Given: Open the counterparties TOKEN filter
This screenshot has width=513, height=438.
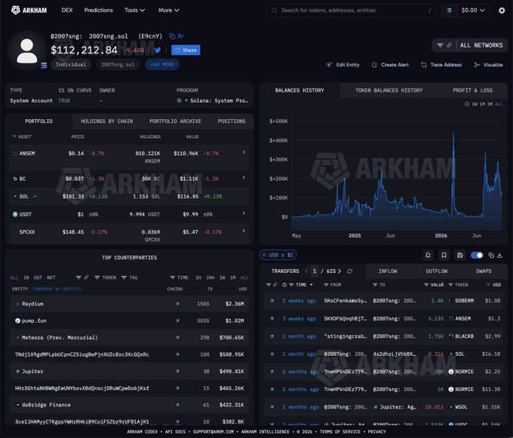Looking at the screenshot, I should pyautogui.click(x=106, y=278).
